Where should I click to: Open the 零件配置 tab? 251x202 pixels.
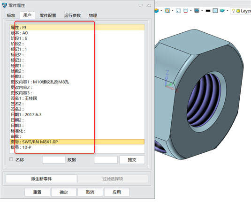pos(48,15)
